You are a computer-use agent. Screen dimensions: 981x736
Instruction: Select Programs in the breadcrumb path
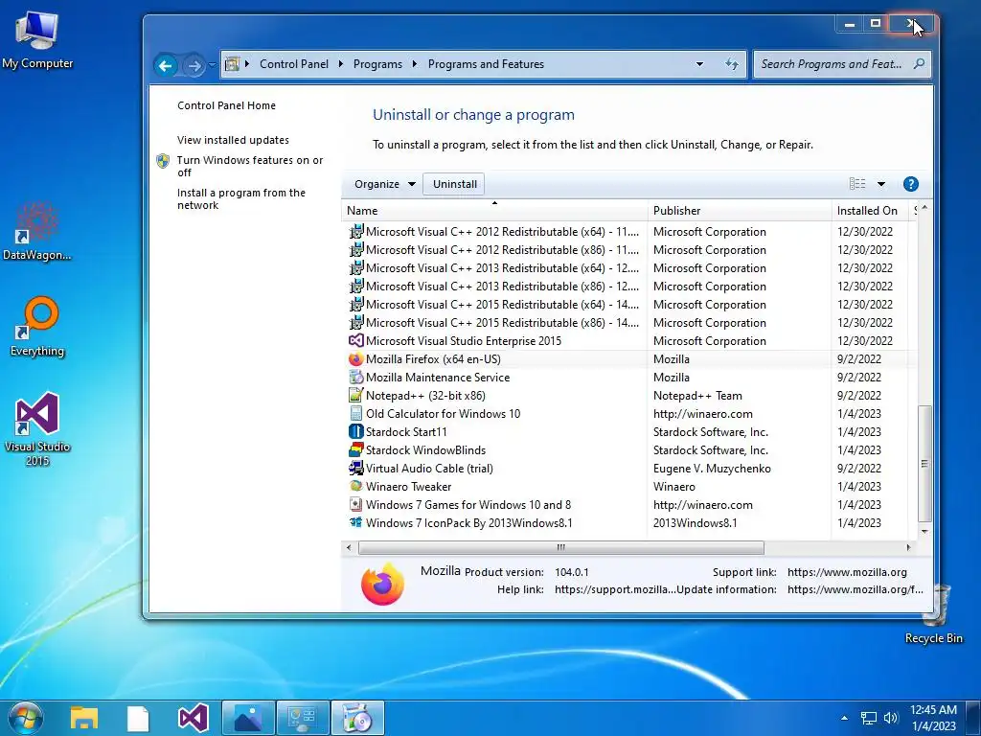click(377, 64)
